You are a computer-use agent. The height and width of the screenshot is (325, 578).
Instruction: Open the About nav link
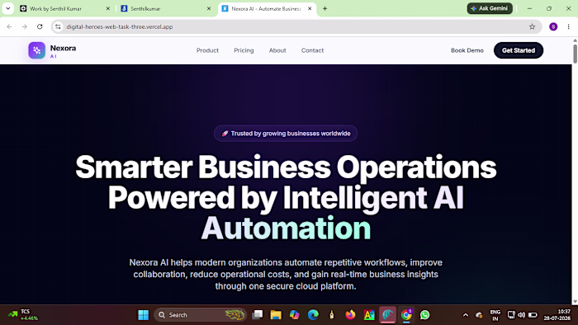pyautogui.click(x=277, y=50)
